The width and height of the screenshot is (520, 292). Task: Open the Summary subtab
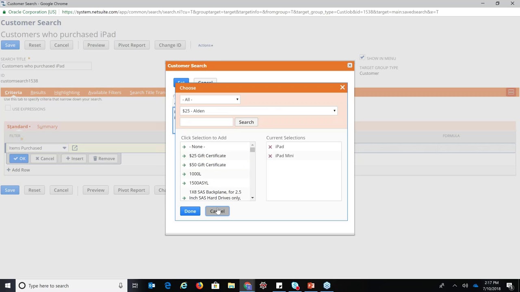pyautogui.click(x=47, y=127)
